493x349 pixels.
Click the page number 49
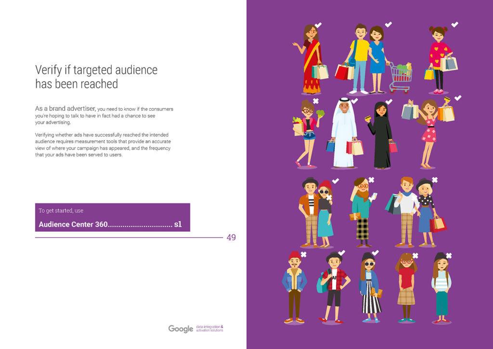[231, 237]
